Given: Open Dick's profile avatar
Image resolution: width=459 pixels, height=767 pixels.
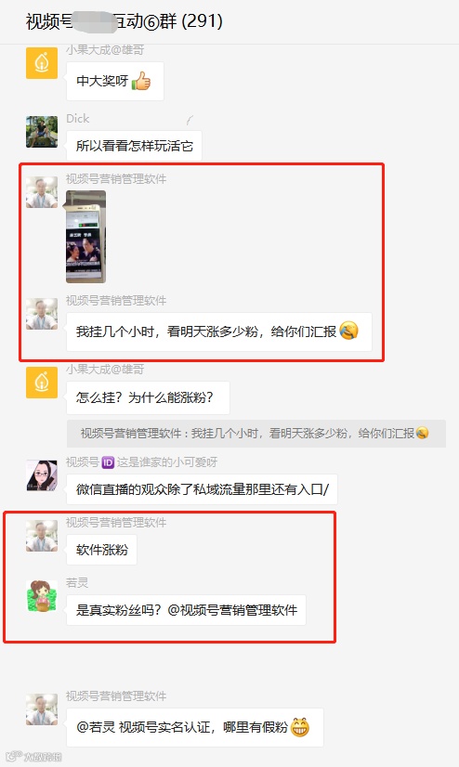Looking at the screenshot, I should tap(42, 132).
